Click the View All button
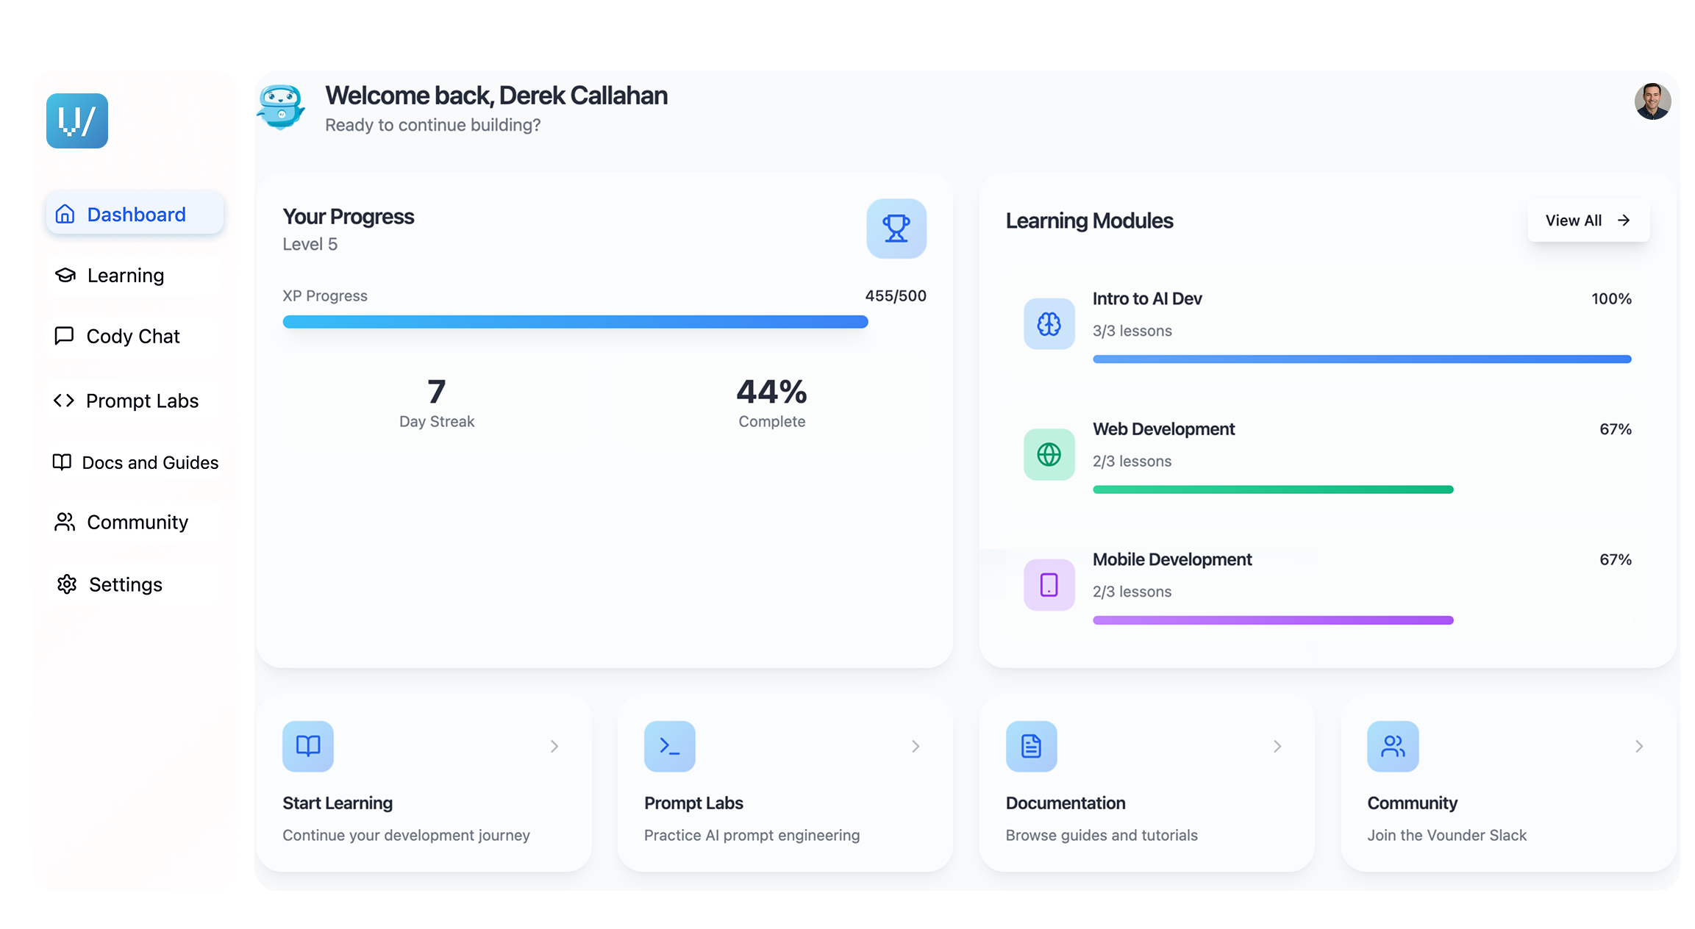 (1588, 220)
